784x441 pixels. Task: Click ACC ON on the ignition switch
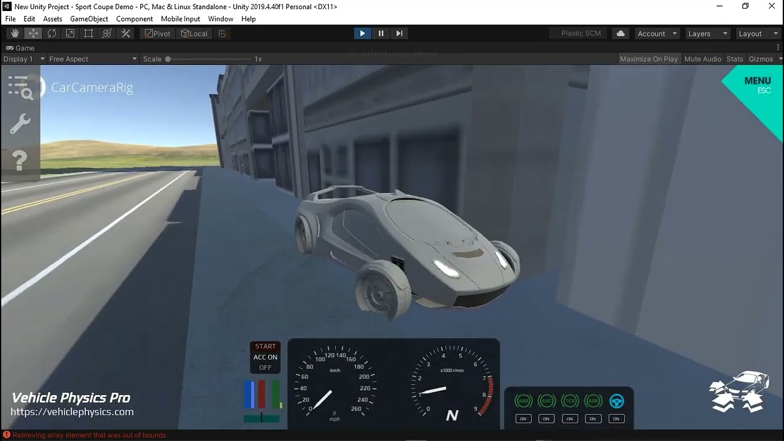click(265, 357)
